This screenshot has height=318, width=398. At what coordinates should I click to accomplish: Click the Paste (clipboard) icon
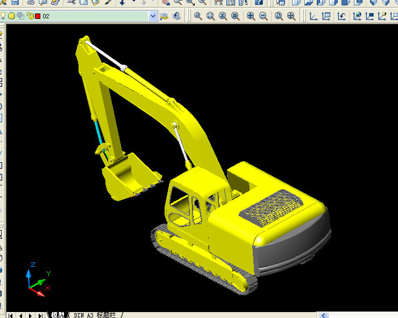[95, 2]
